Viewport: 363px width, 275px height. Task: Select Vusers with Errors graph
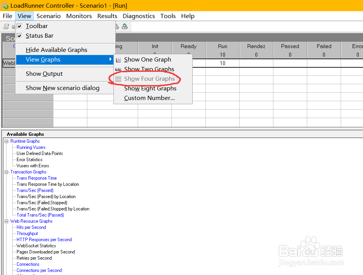[33, 166]
